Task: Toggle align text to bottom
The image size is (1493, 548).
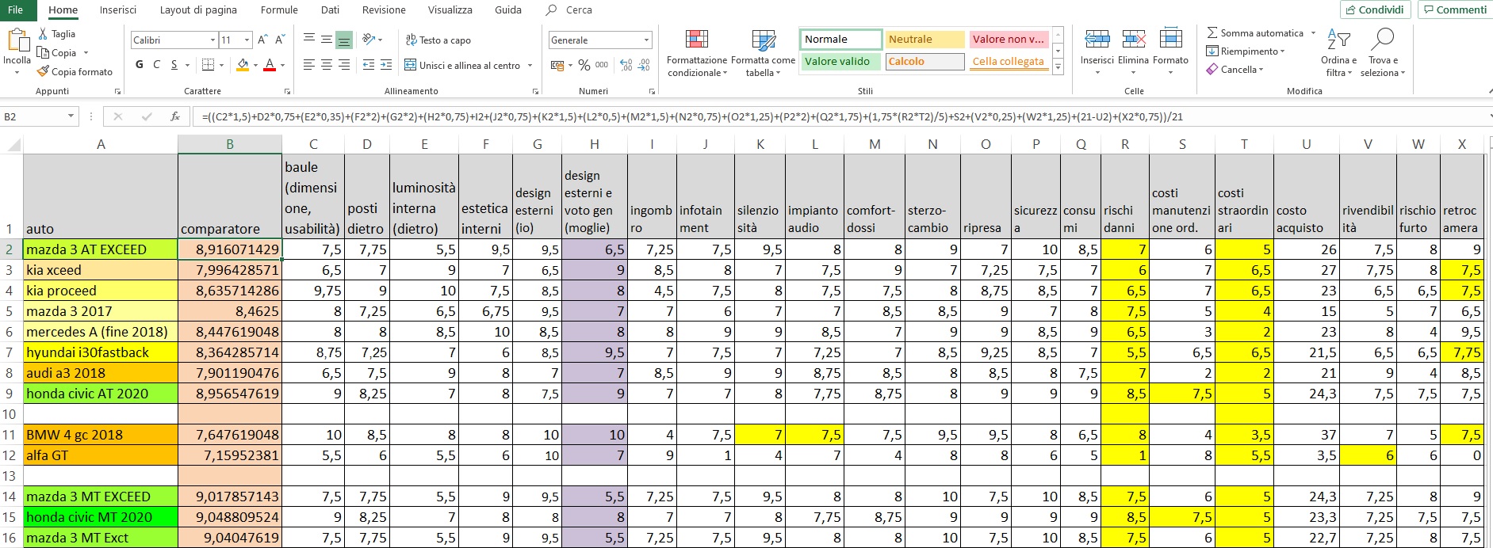Action: click(344, 40)
